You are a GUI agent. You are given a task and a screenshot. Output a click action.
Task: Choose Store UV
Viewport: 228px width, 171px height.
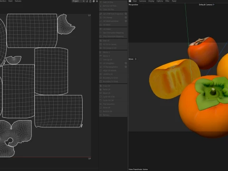[x=113, y=108]
